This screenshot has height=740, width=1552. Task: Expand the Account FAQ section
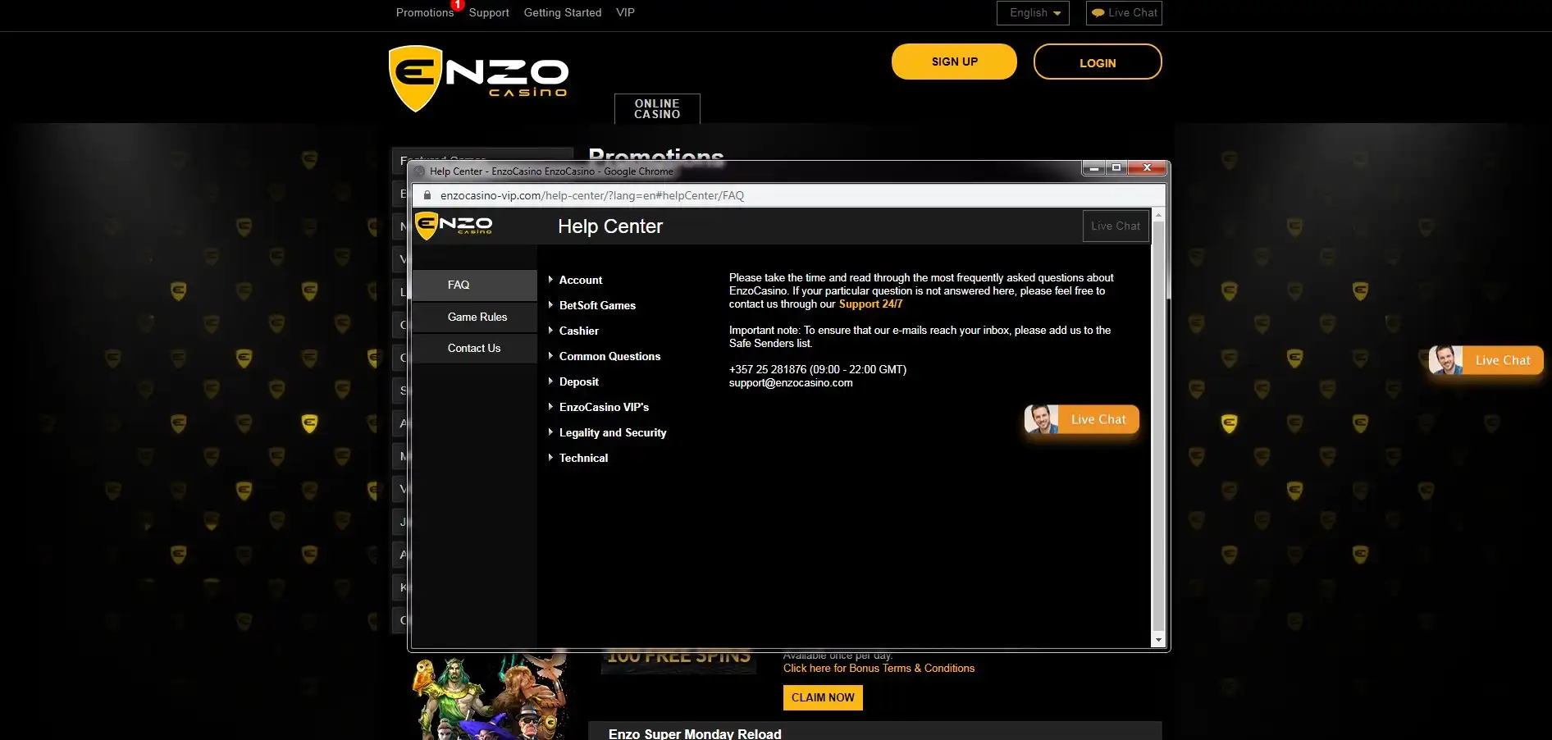click(580, 280)
